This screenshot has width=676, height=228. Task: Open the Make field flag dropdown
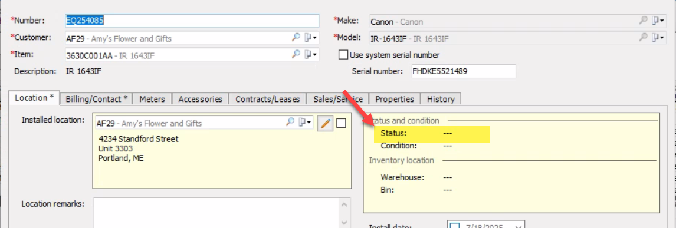[x=658, y=21]
